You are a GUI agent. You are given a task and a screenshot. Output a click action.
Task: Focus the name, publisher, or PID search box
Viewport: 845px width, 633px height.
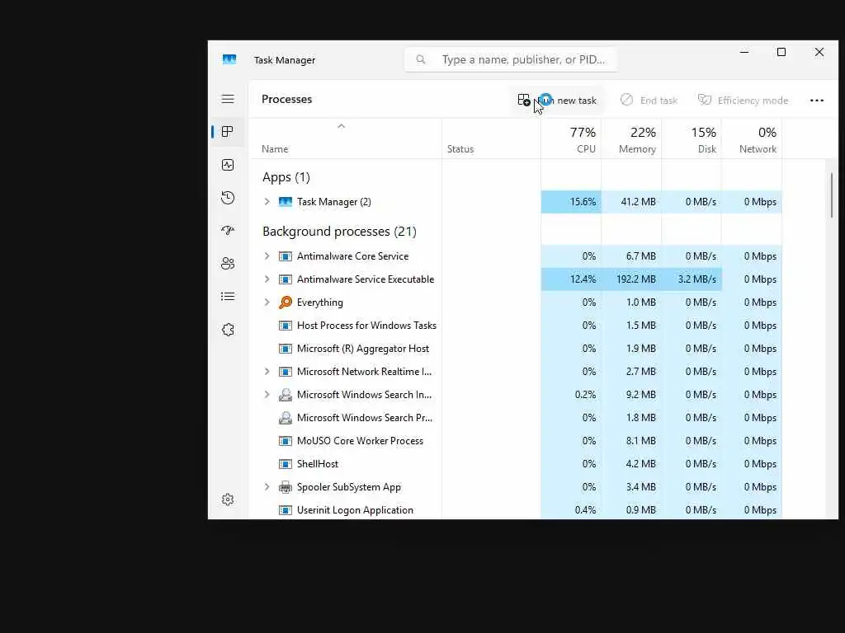(511, 59)
